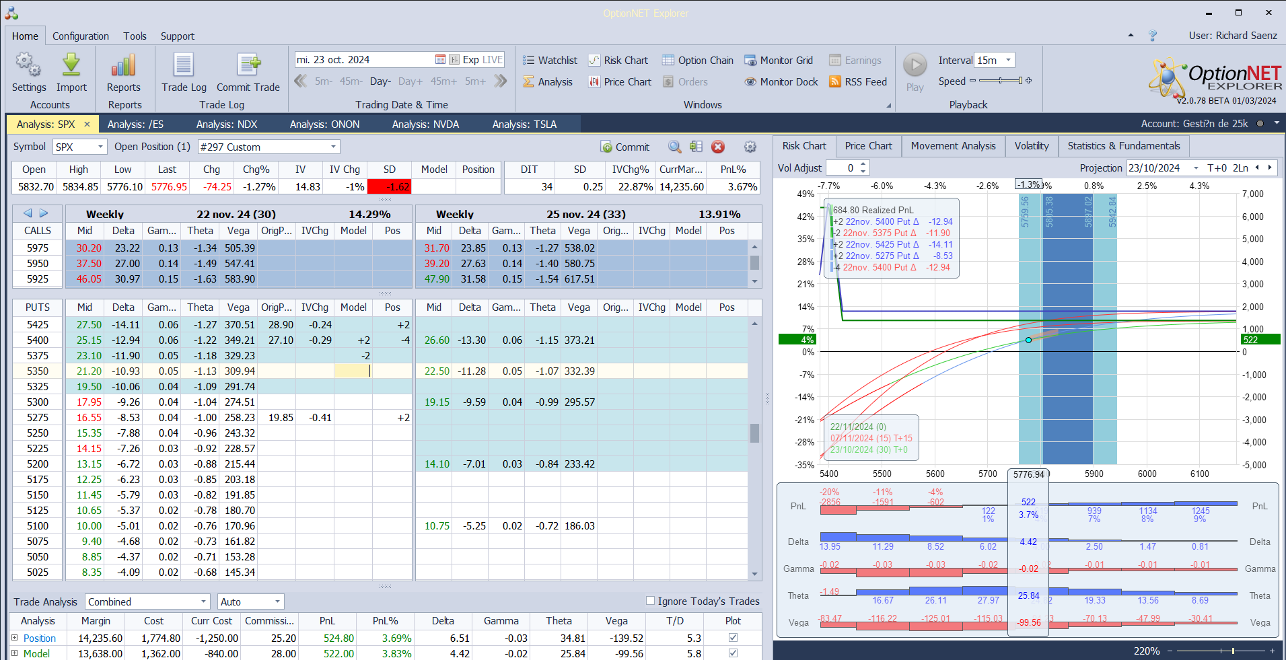Open the Interval 15m dropdown
1286x660 pixels.
click(1008, 60)
